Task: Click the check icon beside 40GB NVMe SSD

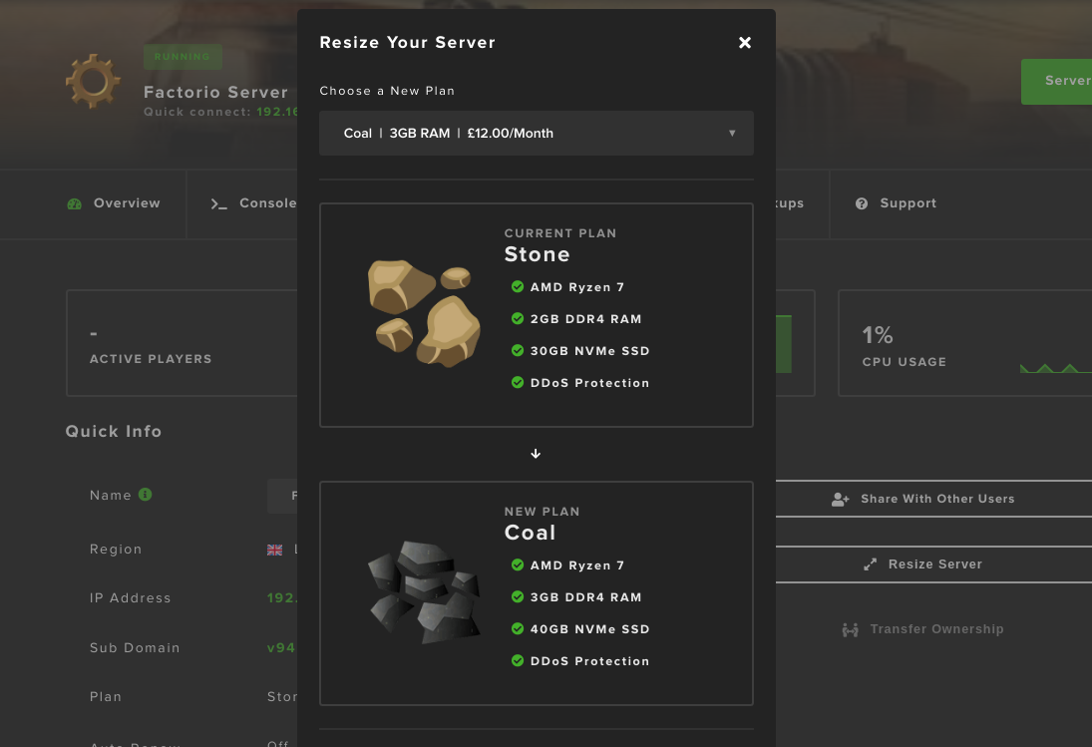Action: coord(518,628)
